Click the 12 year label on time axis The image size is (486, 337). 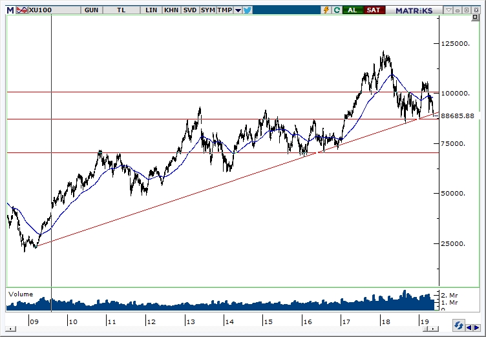click(x=151, y=322)
